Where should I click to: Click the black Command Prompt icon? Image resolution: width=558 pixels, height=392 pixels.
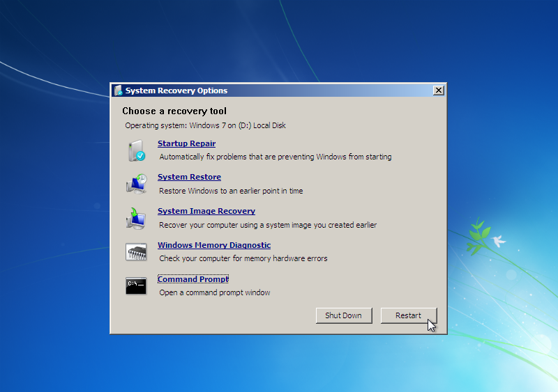click(136, 285)
